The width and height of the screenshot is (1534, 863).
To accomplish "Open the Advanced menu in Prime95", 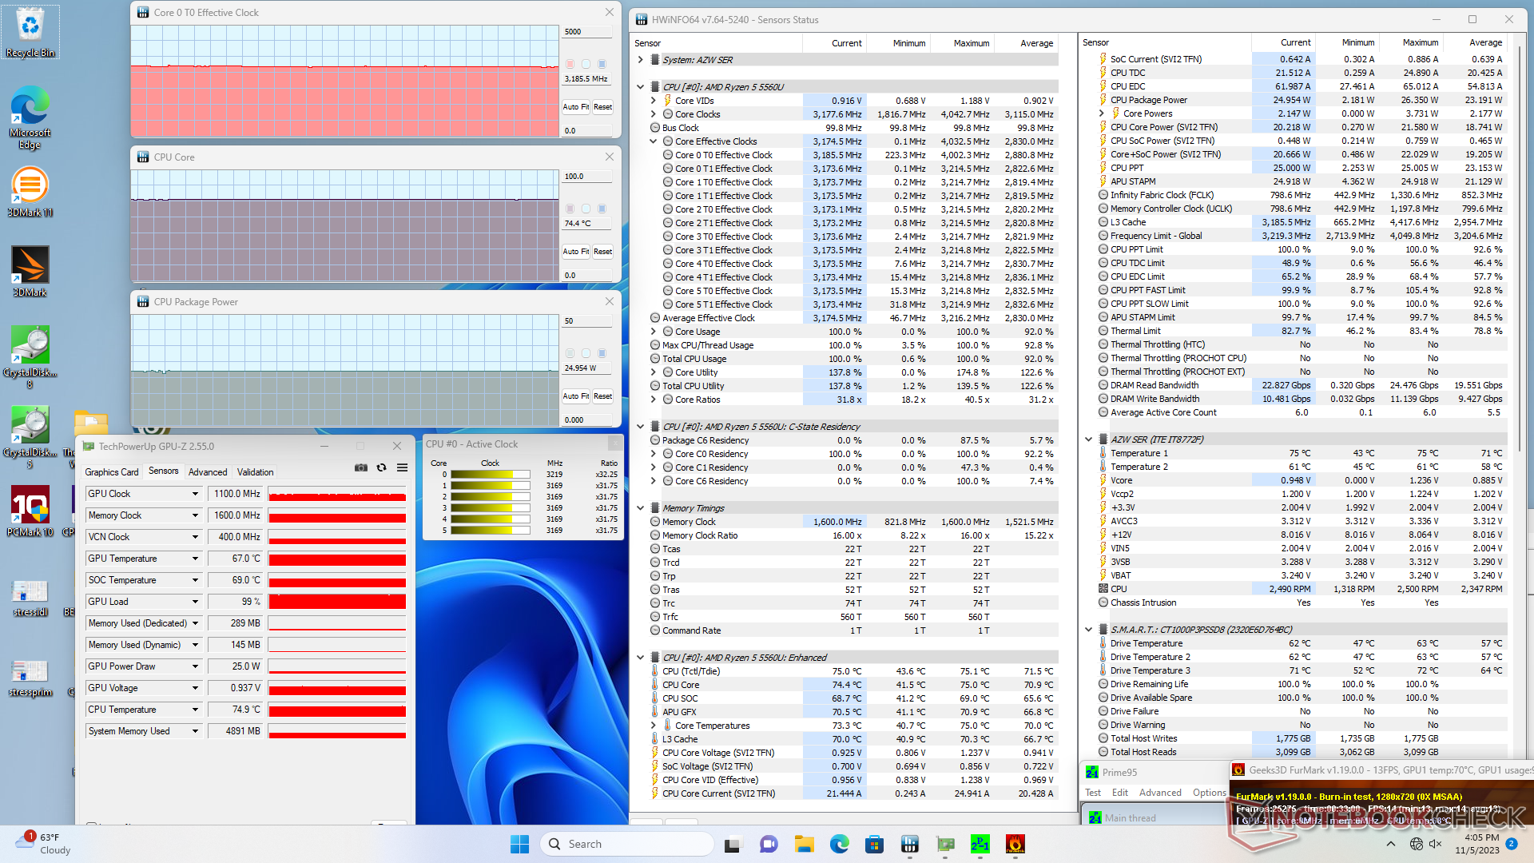I will [x=1159, y=793].
